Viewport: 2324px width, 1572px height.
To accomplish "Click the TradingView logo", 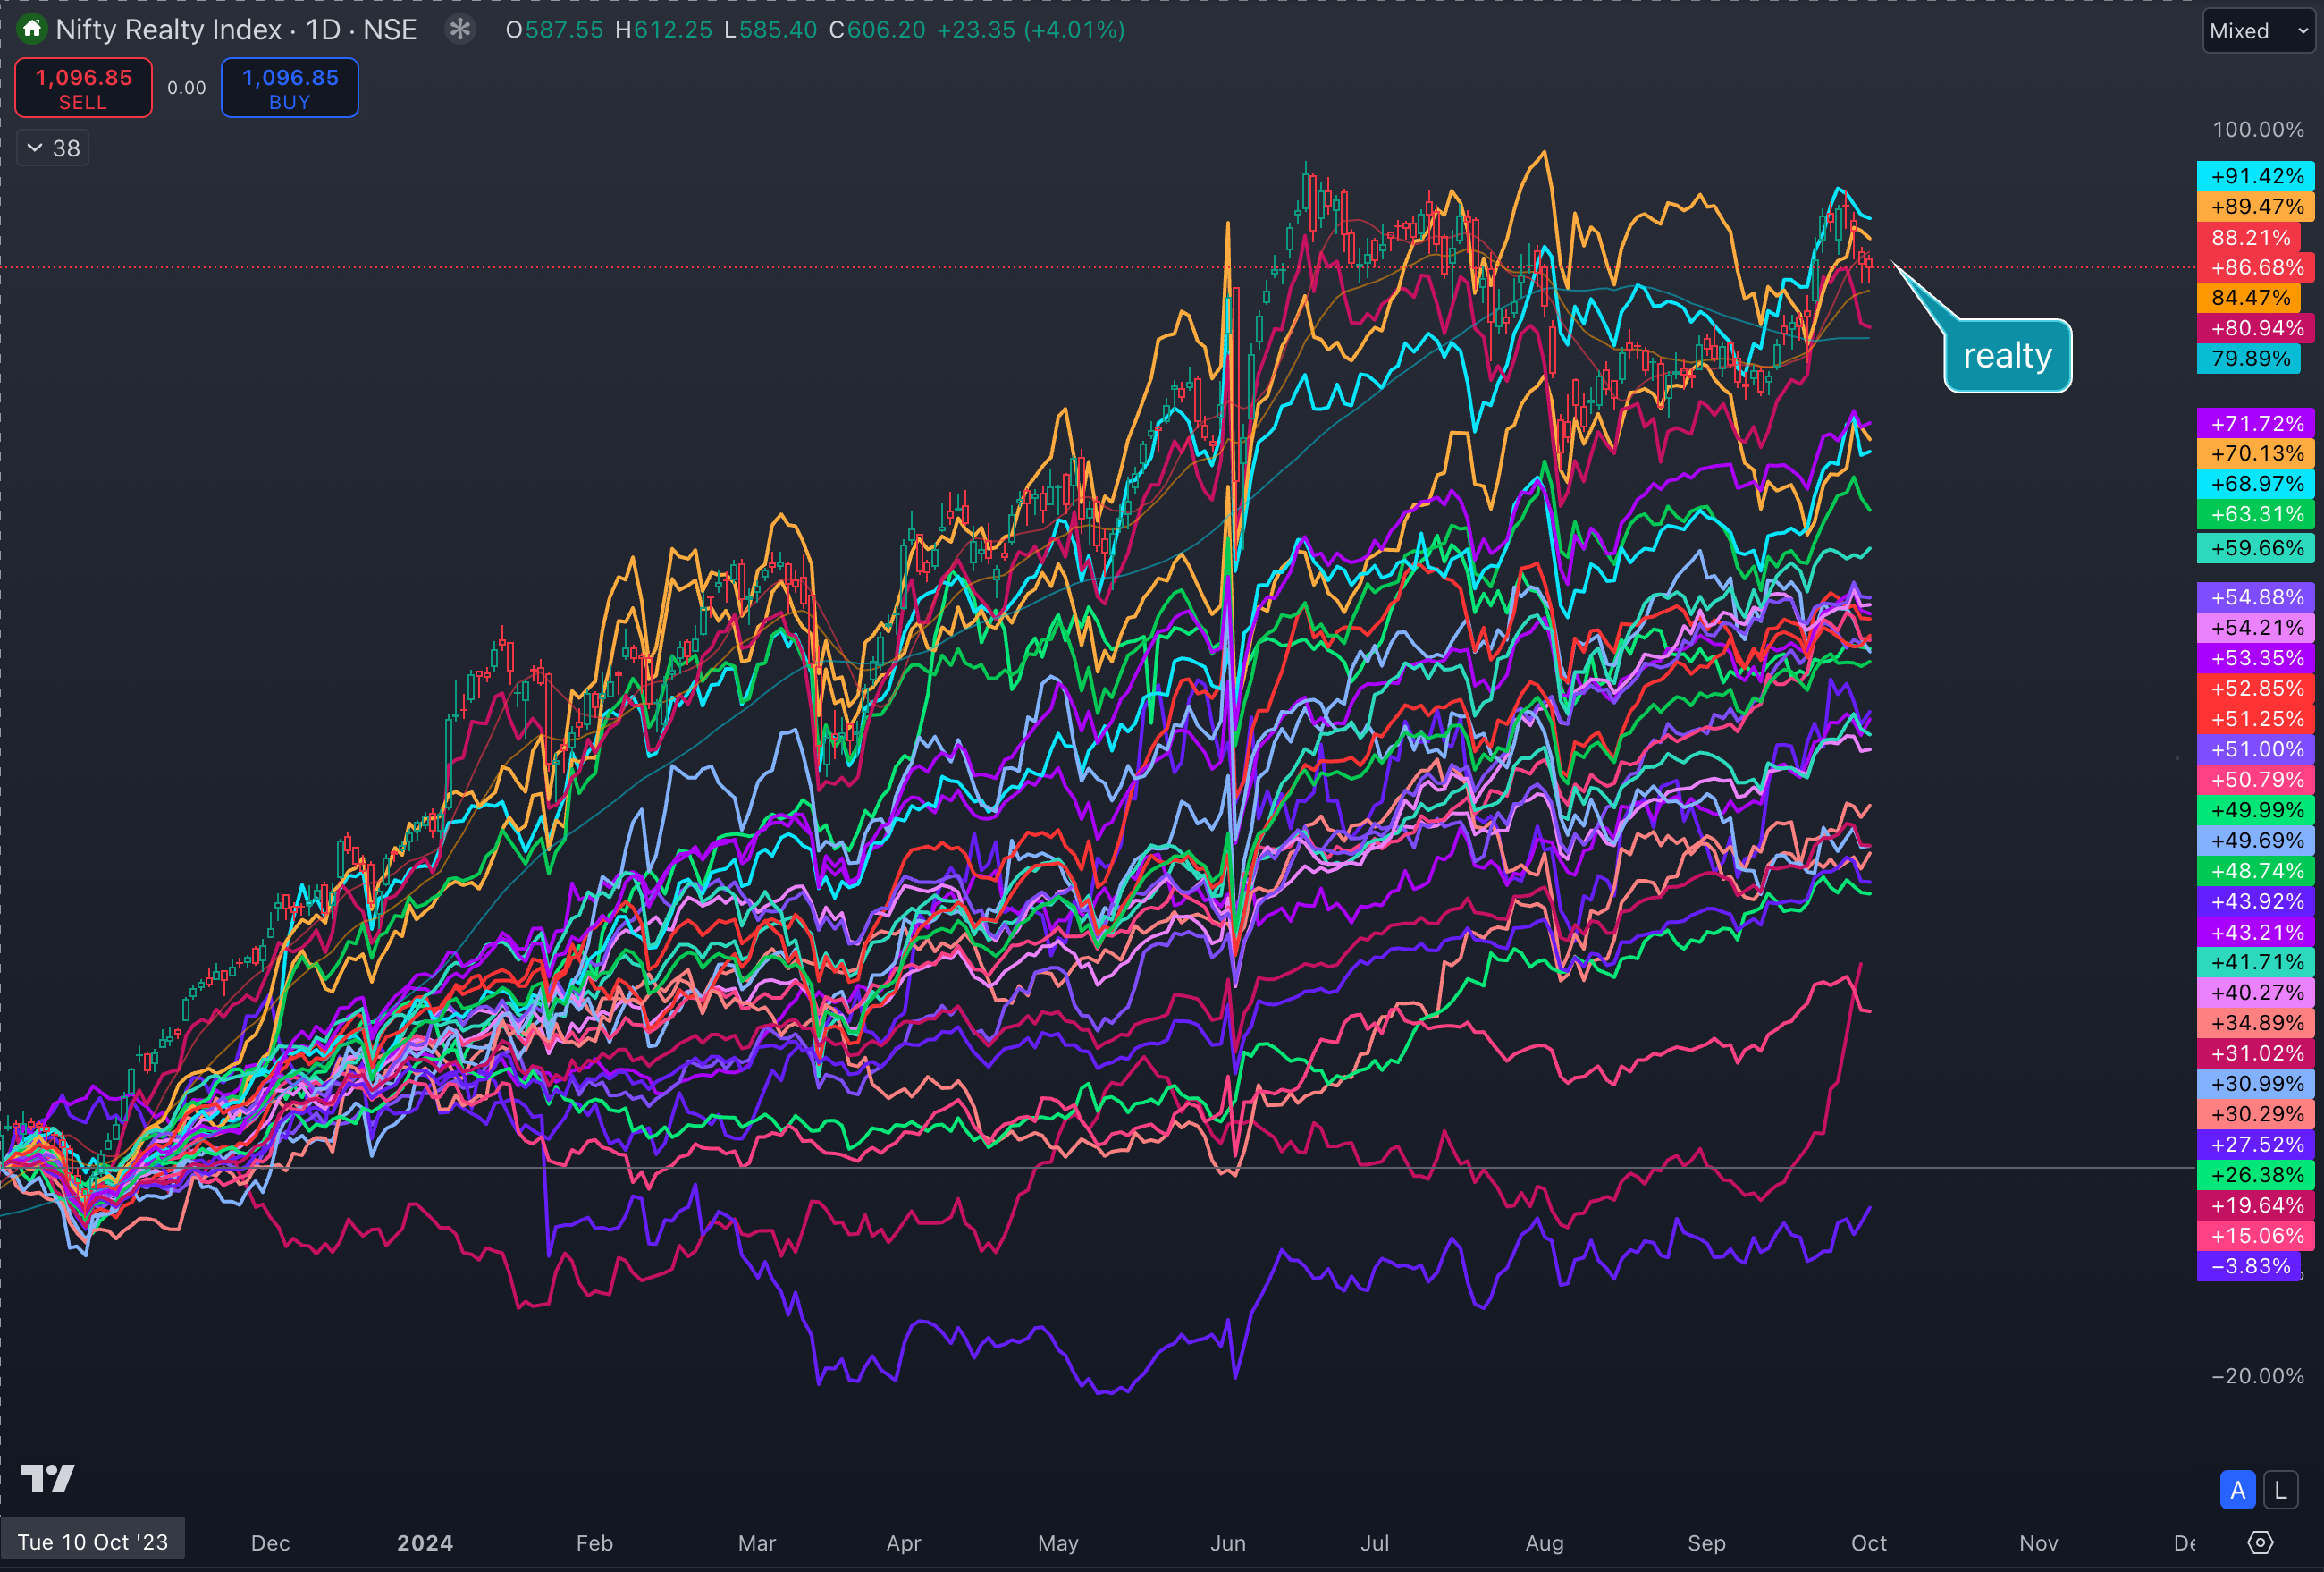I will tap(48, 1478).
